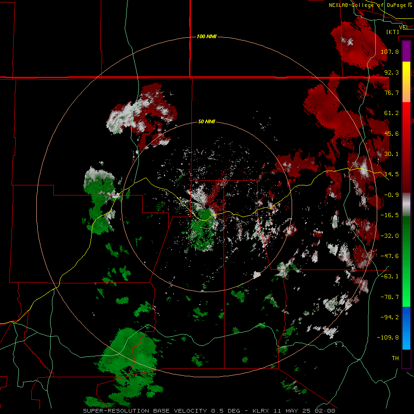The height and width of the screenshot is (414, 414).
Task: Select the 61.2 legend value
Action: coord(391,113)
